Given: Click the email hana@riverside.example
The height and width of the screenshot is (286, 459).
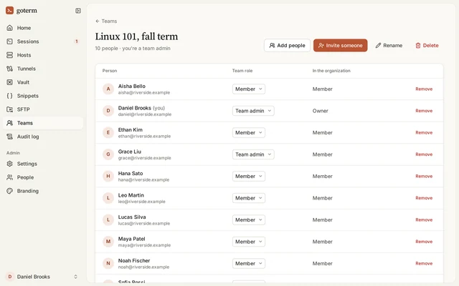Looking at the screenshot, I should 143,179.
